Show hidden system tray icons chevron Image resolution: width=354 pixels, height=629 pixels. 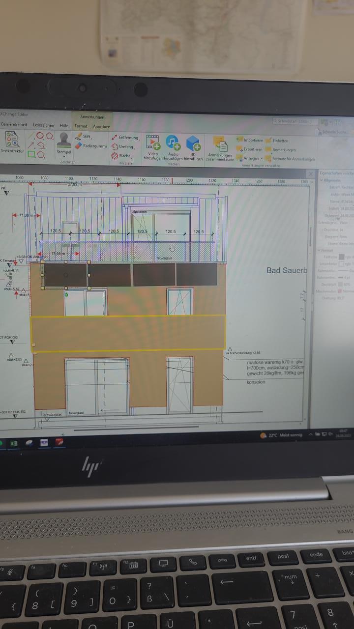click(x=310, y=435)
